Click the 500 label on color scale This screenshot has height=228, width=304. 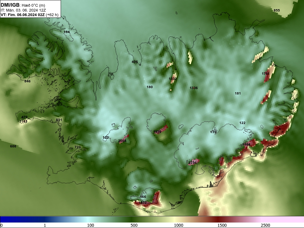point(134,225)
